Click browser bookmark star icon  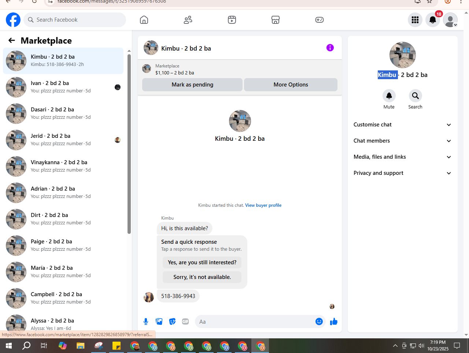(x=429, y=1)
